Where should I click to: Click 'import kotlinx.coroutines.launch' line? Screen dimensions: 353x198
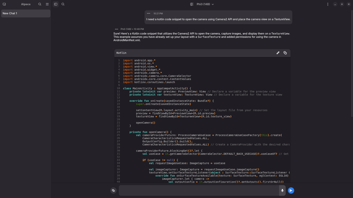point(149,82)
